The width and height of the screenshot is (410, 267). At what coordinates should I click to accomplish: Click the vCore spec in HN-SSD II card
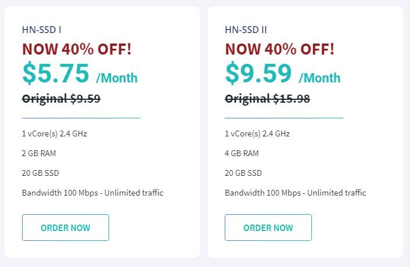(257, 133)
